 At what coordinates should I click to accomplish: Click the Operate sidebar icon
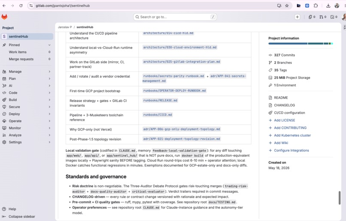coord(4,121)
